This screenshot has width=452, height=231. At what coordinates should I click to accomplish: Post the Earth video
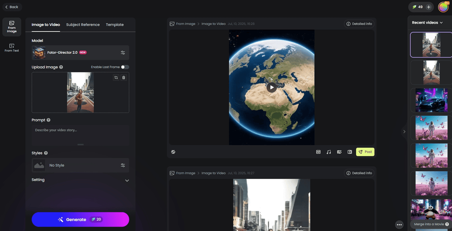tap(365, 152)
